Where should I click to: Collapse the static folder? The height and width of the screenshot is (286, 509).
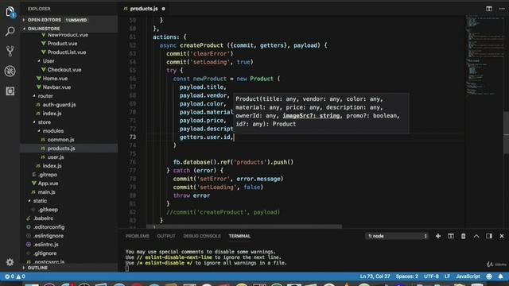[40, 201]
